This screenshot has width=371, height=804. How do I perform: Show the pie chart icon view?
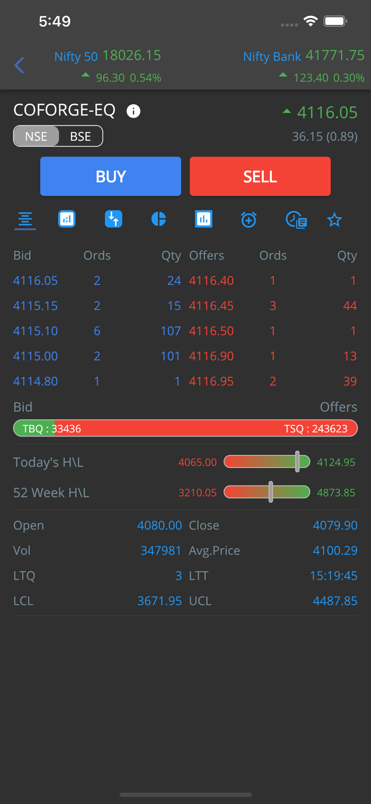click(x=159, y=219)
